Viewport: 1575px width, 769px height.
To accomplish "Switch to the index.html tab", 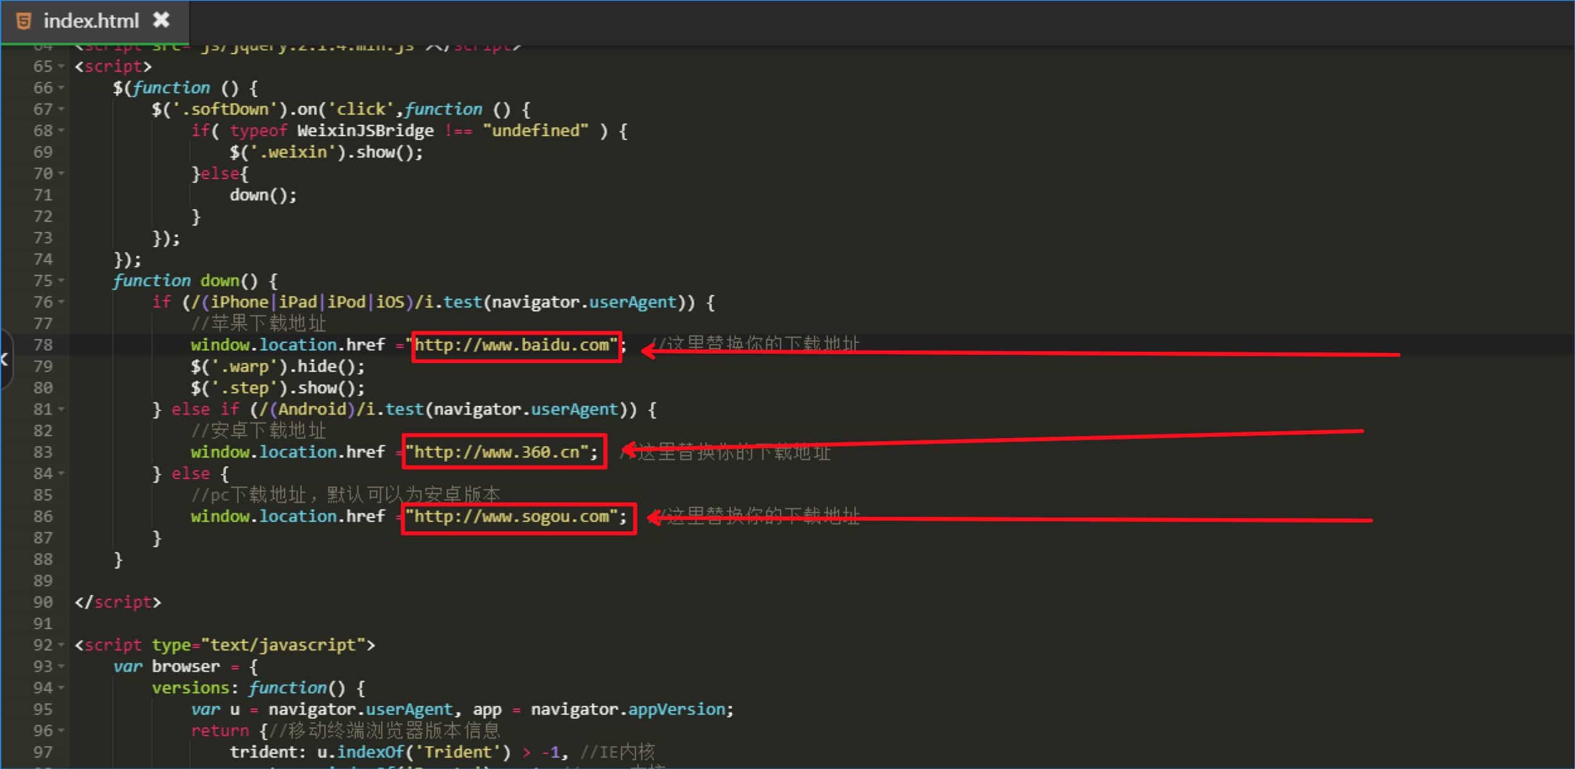I will [91, 21].
